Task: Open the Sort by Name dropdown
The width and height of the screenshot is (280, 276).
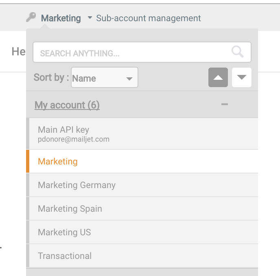Action: pos(105,78)
